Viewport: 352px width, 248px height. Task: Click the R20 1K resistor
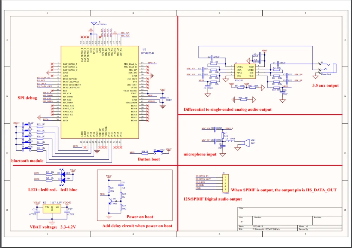coord(49,180)
